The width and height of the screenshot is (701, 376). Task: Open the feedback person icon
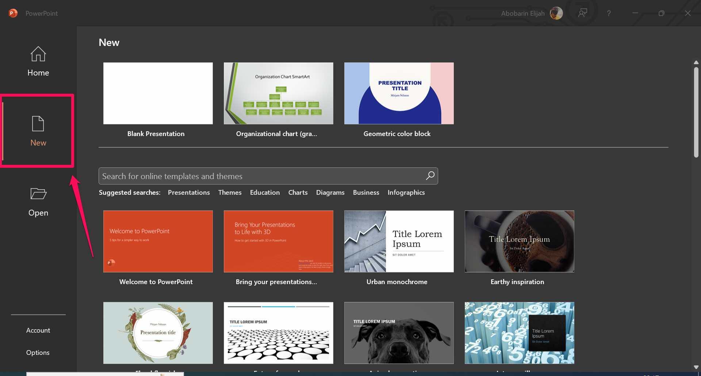(582, 13)
